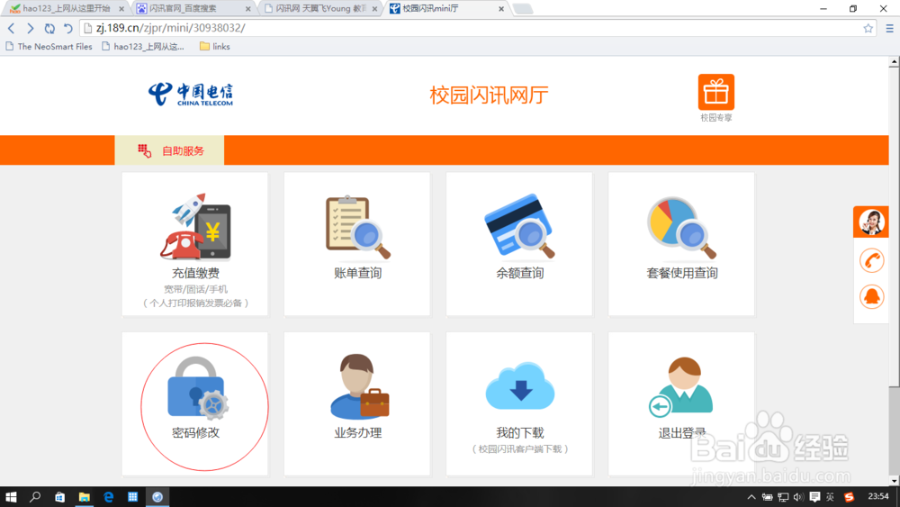Toggle the 英 input language indicator
Image resolution: width=900 pixels, height=507 pixels.
tap(830, 497)
